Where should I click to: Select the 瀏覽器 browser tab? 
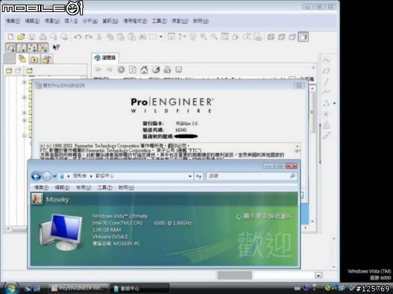(x=106, y=57)
